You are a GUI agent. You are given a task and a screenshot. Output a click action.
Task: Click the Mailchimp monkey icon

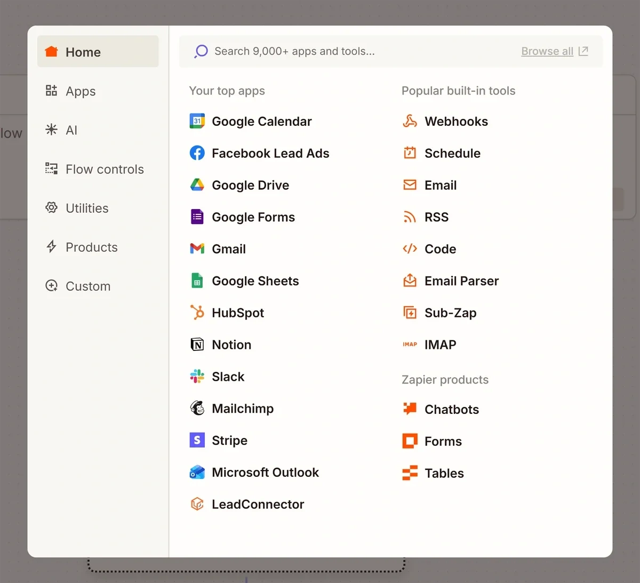(x=197, y=409)
